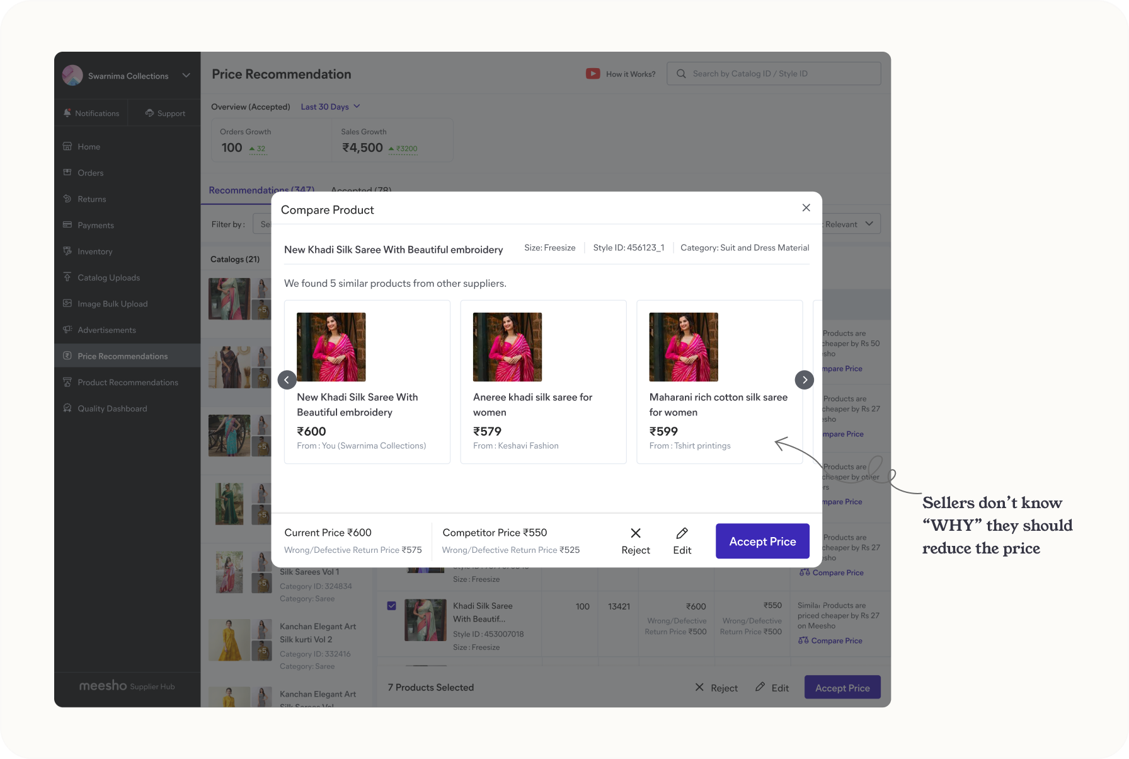Screen dimensions: 1129x759
Task: Select Price Recommendations in the sidebar
Action: pos(127,356)
